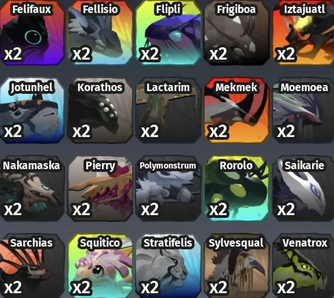Select the Frigiboa creature tile
Screen dimensions: 334x298
coord(236,32)
